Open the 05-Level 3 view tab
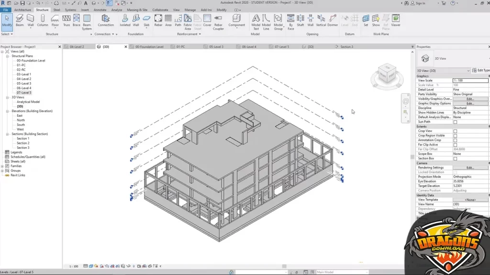490x275 pixels. pyautogui.click(x=216, y=47)
